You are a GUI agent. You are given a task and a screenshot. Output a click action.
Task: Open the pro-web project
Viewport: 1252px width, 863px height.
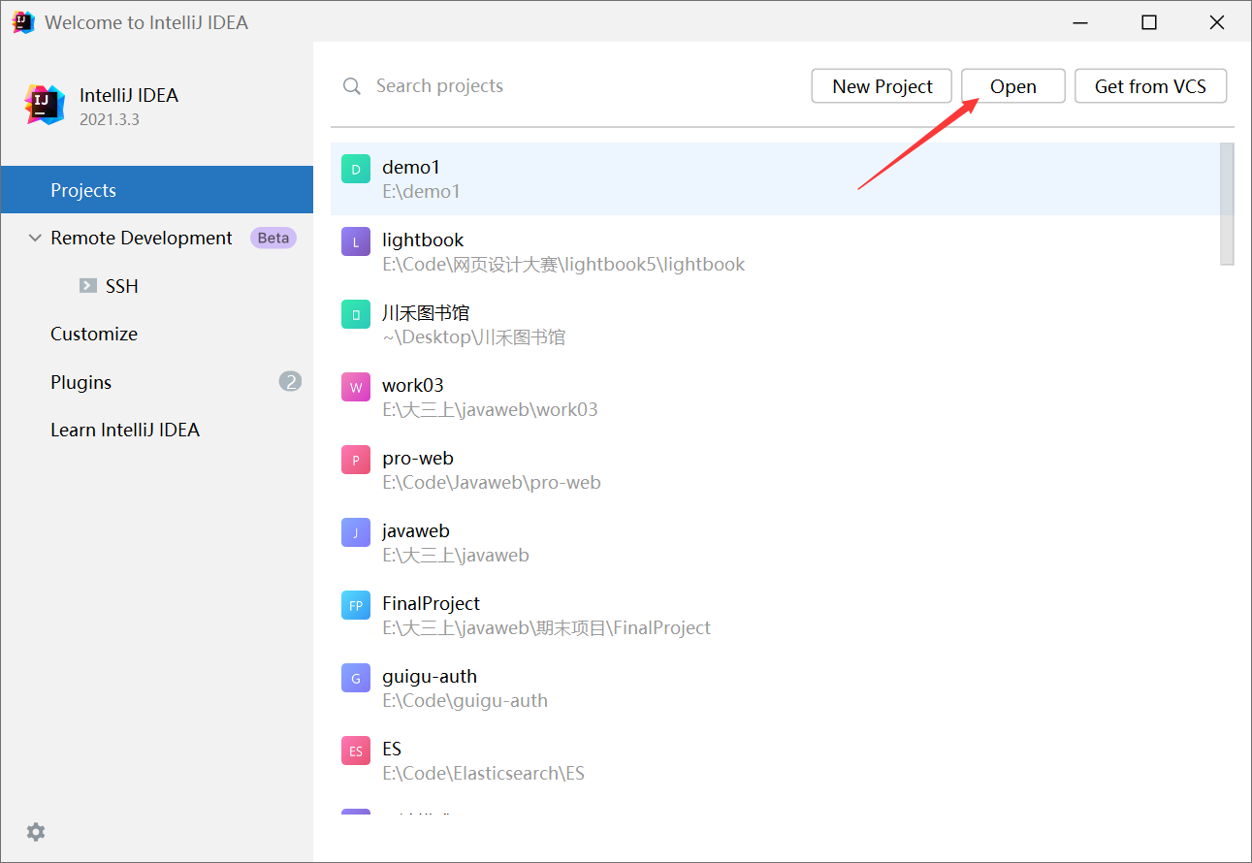tap(775, 469)
